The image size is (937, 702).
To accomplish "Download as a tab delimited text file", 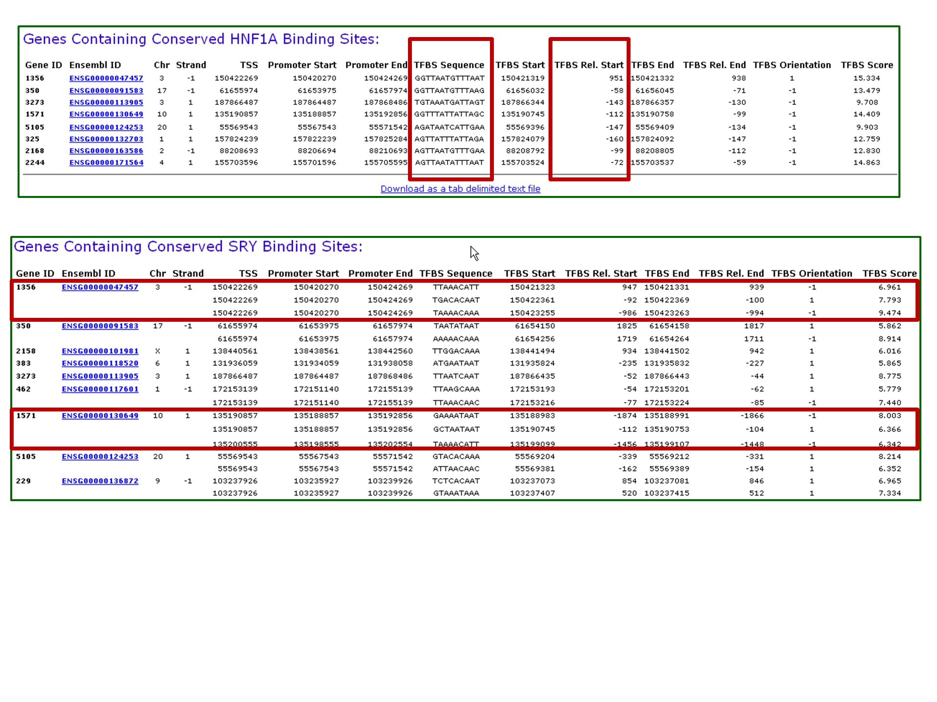I will coord(460,189).
